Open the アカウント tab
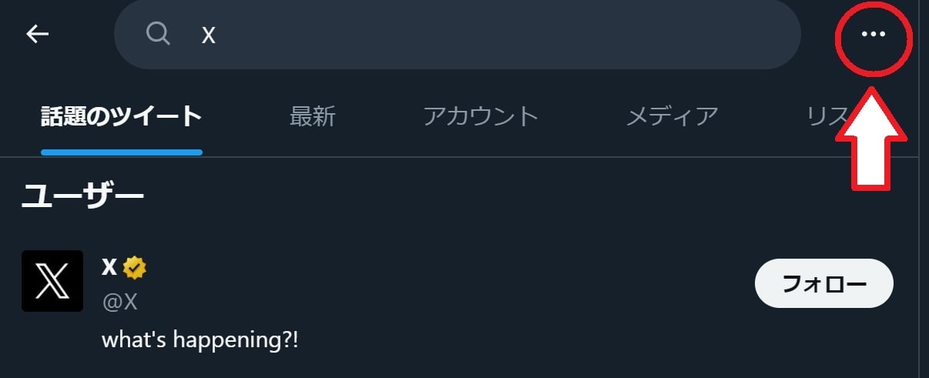Viewport: 929px width, 378px height. click(x=480, y=116)
